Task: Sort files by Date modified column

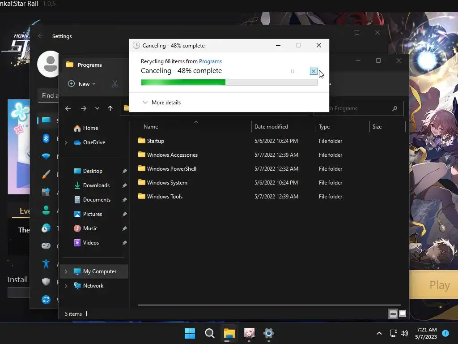Action: tap(271, 127)
